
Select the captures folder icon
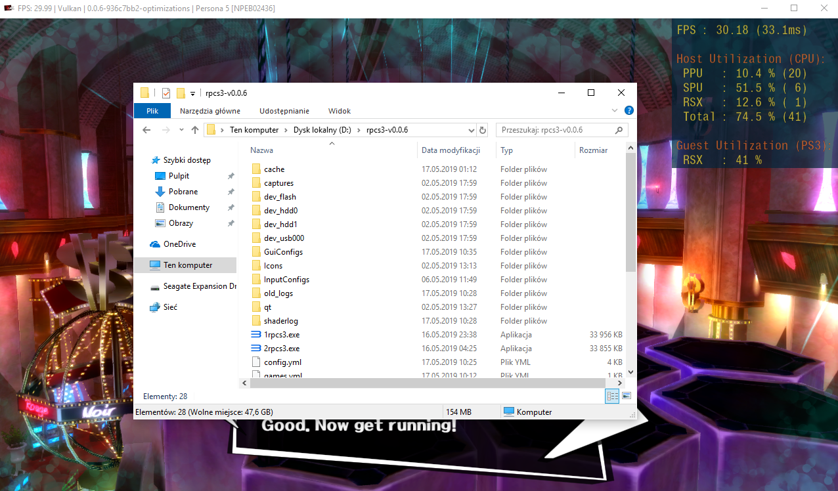point(256,183)
